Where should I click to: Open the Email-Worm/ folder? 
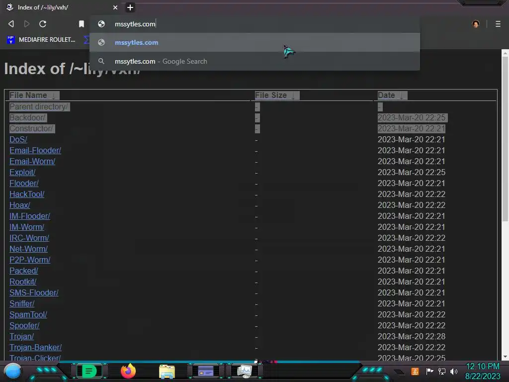click(32, 162)
